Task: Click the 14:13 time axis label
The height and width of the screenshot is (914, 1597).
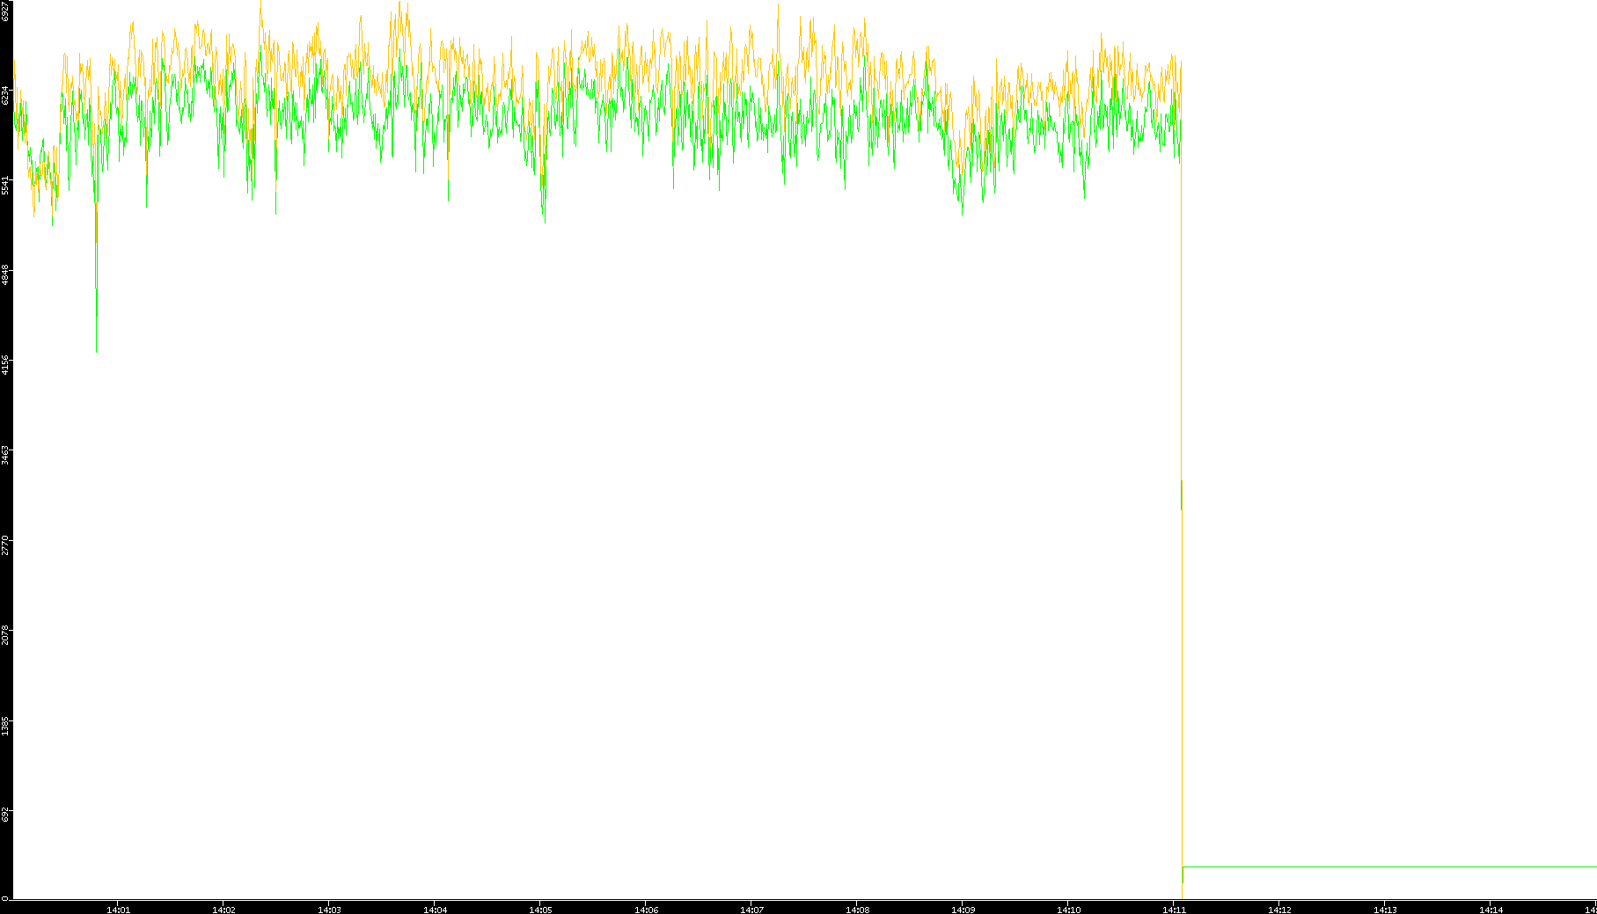Action: [1385, 910]
